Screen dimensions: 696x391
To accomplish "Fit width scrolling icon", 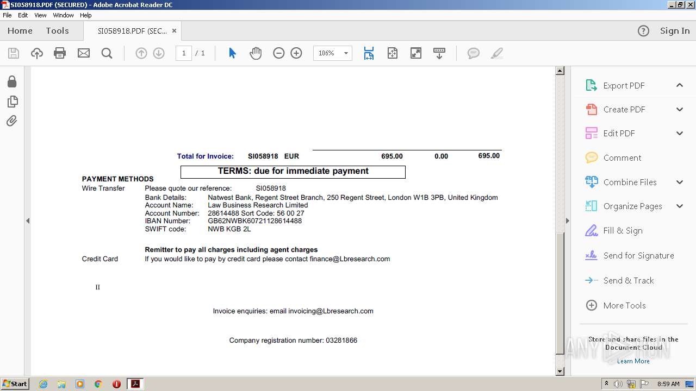I will coord(369,53).
